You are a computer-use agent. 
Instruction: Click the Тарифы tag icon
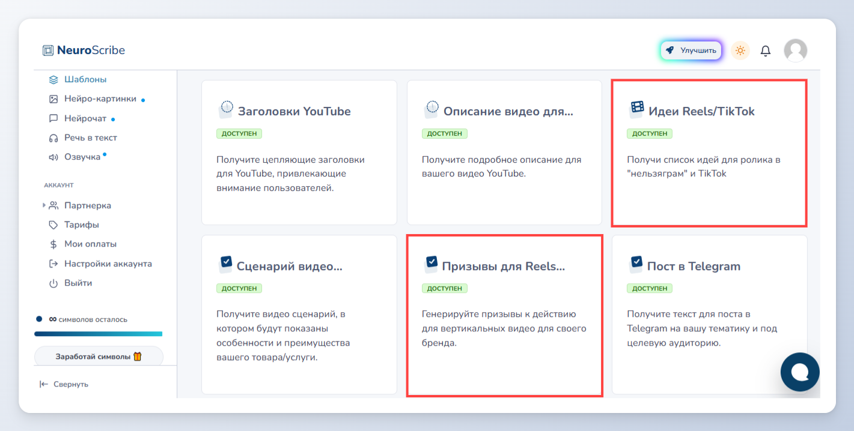pos(53,225)
